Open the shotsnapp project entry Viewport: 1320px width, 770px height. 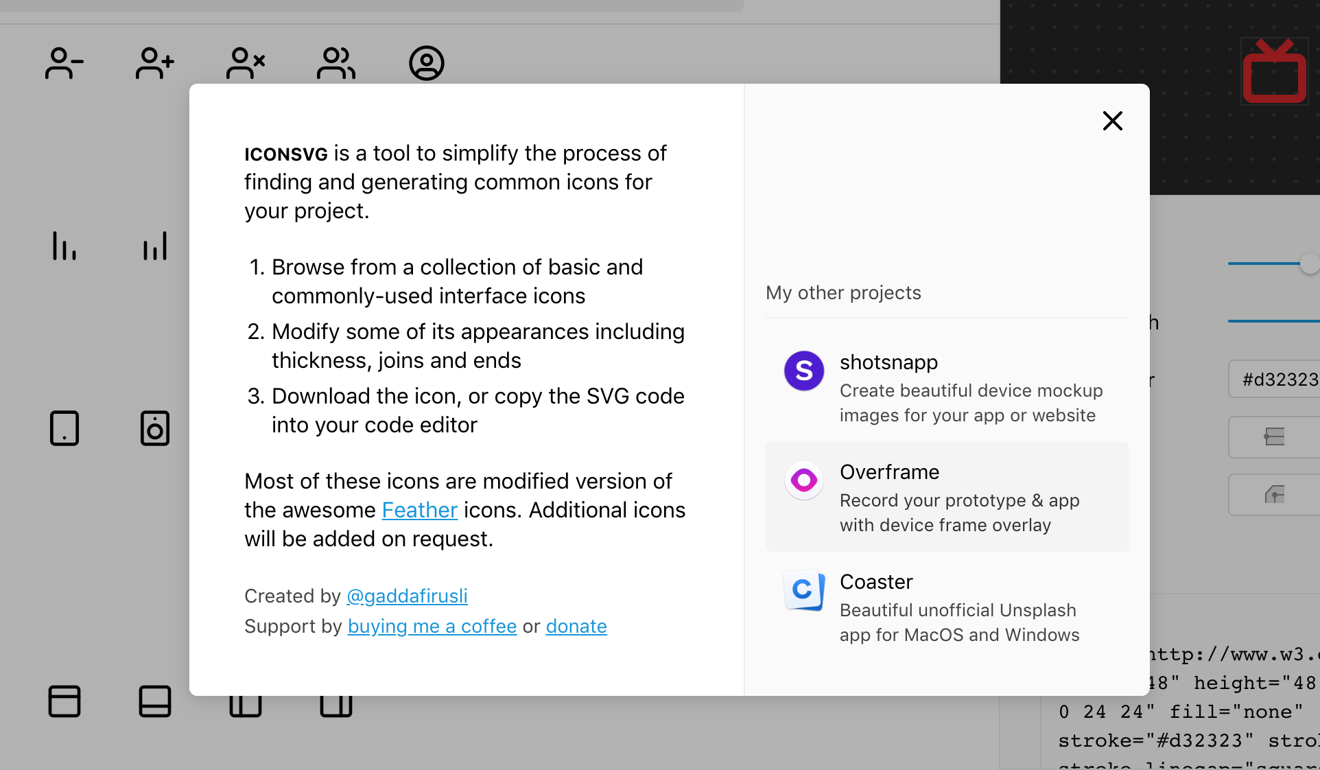tap(947, 388)
